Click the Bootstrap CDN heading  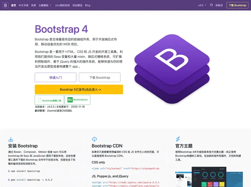(x=107, y=146)
